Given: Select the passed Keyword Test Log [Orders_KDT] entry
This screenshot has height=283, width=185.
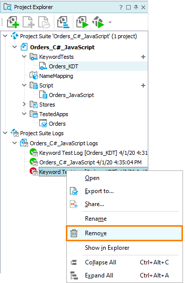Looking at the screenshot, I should [x=94, y=153].
